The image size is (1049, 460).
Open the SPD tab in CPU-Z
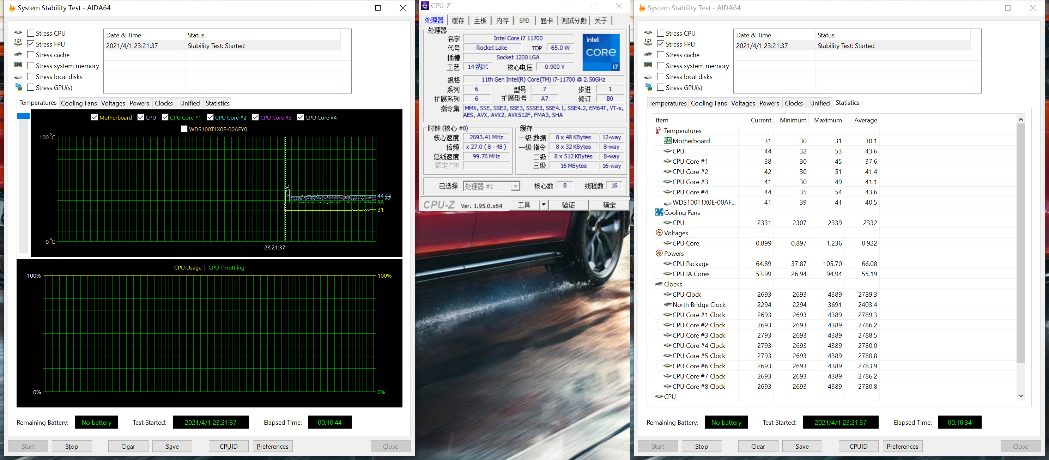point(524,21)
